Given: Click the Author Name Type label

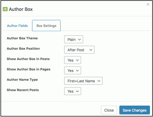Looking at the screenshot, I should coord(22,80).
